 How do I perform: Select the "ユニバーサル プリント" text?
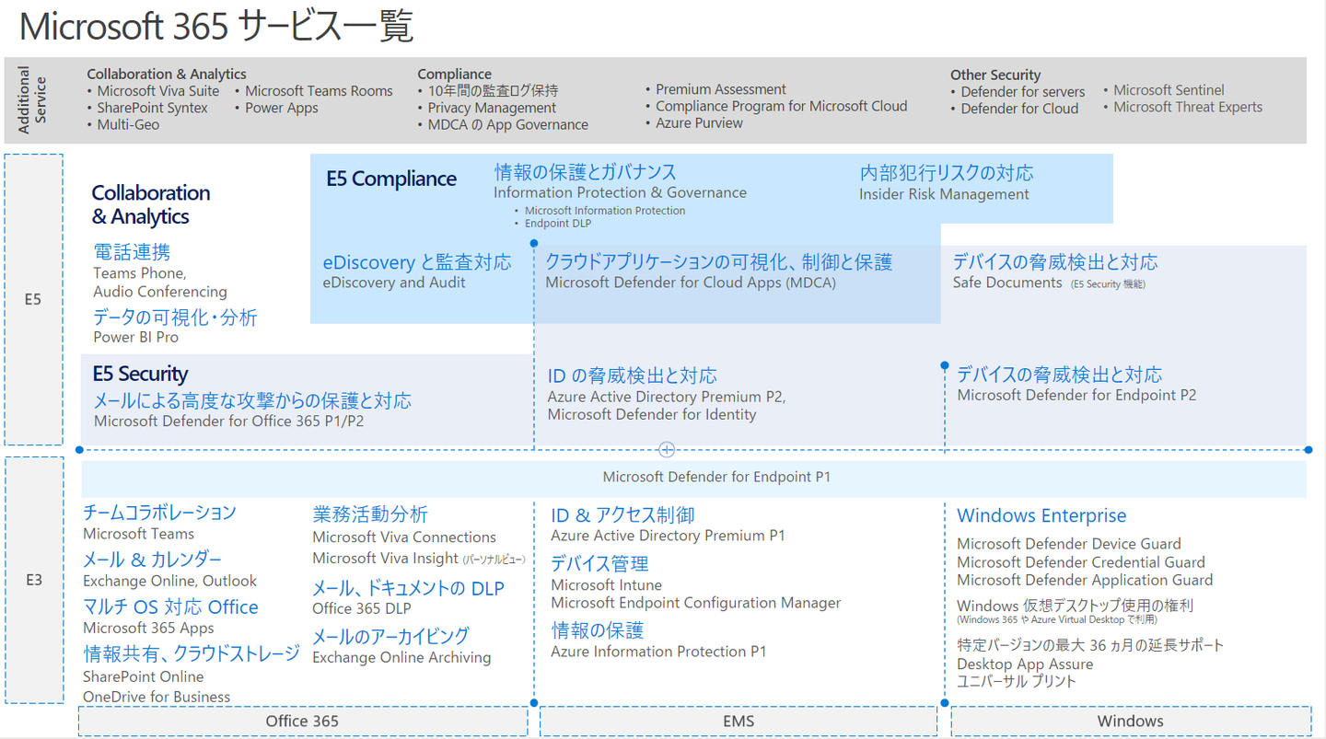tap(1017, 682)
